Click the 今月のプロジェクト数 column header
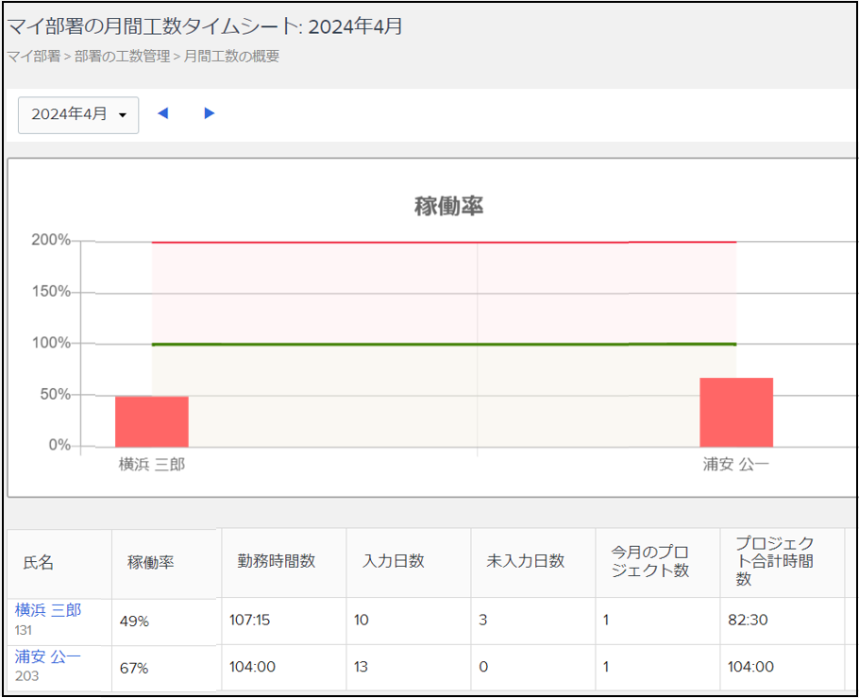 [x=650, y=561]
